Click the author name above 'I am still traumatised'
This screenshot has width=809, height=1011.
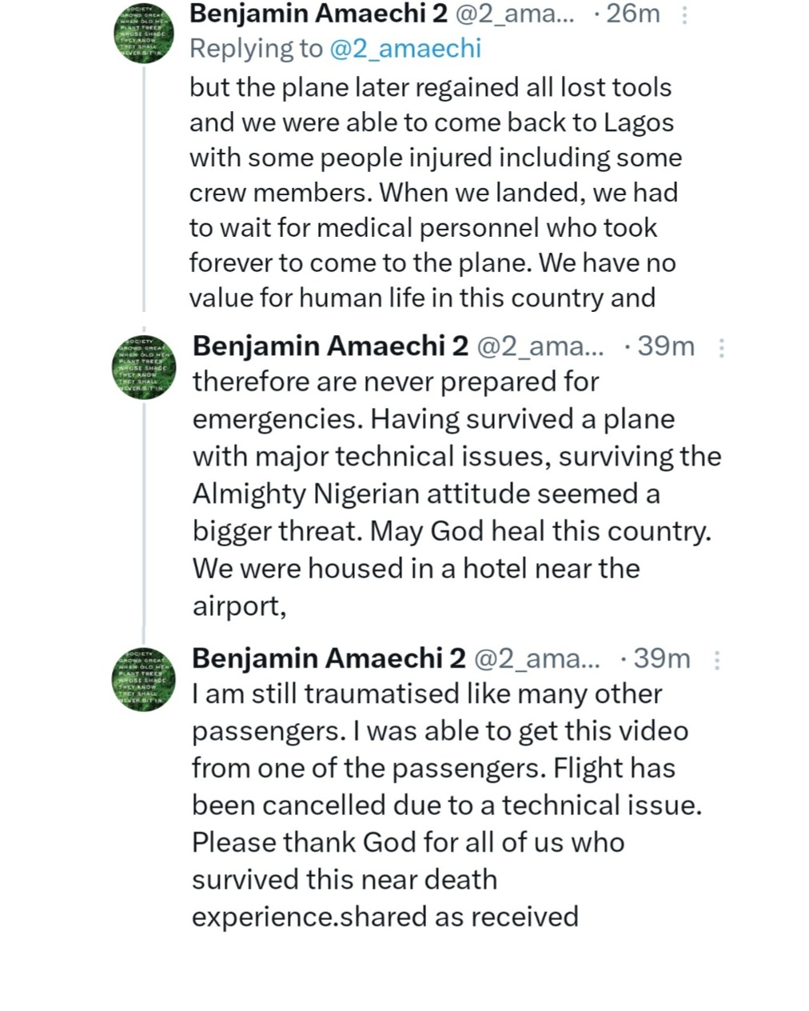point(328,657)
